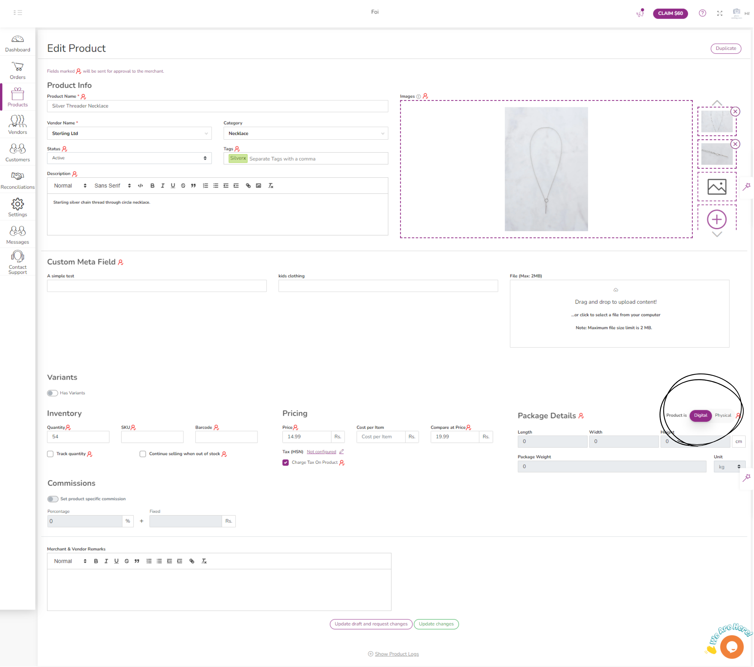Viewport: 754px width, 667px height.
Task: Open Description heading style dropdown
Action: (x=70, y=186)
